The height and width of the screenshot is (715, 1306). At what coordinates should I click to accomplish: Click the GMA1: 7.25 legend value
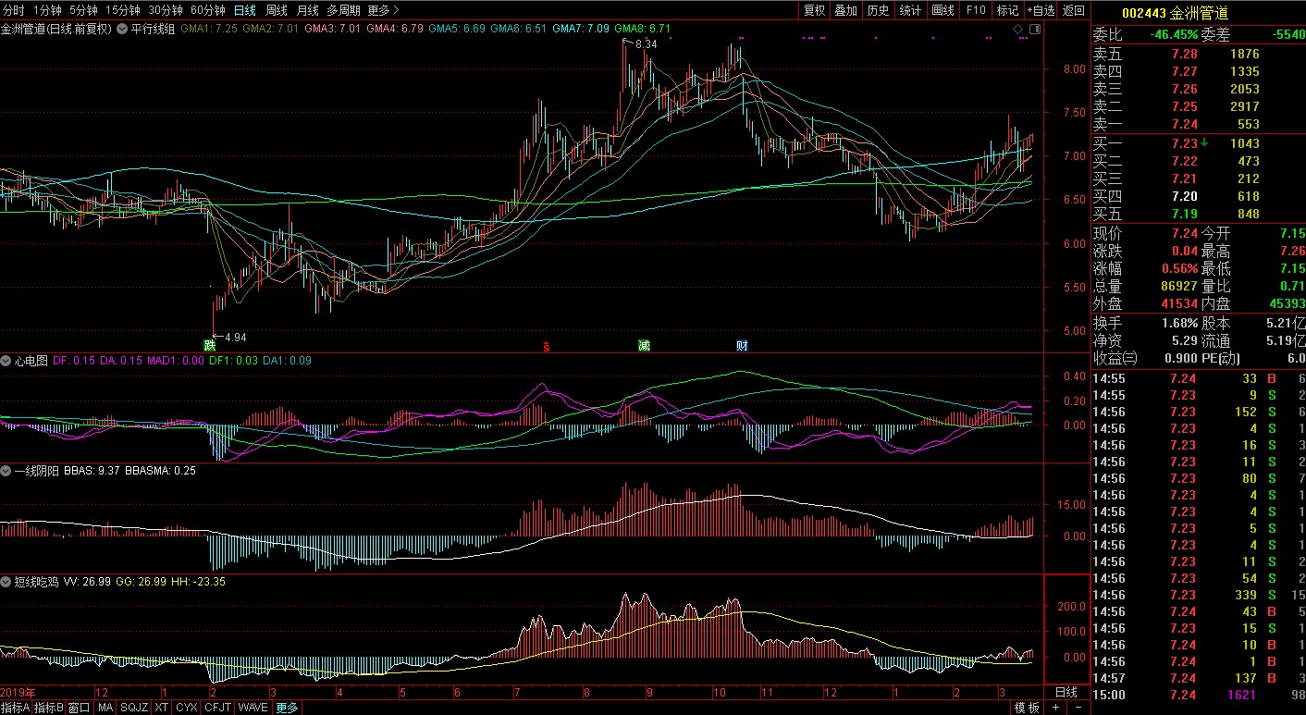click(208, 29)
